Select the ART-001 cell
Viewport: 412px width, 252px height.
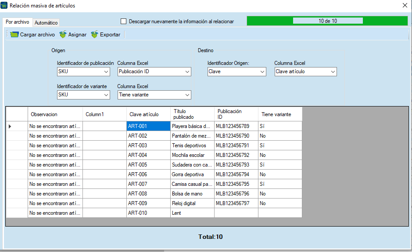click(x=148, y=126)
